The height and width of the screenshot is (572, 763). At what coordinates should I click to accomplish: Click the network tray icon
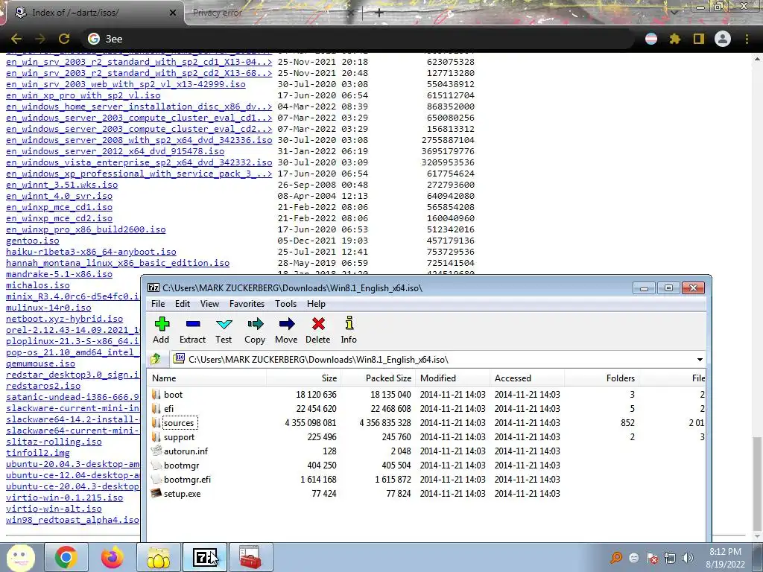pos(670,558)
